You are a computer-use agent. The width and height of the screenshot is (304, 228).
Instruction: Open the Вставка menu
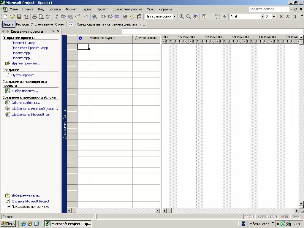pos(55,9)
